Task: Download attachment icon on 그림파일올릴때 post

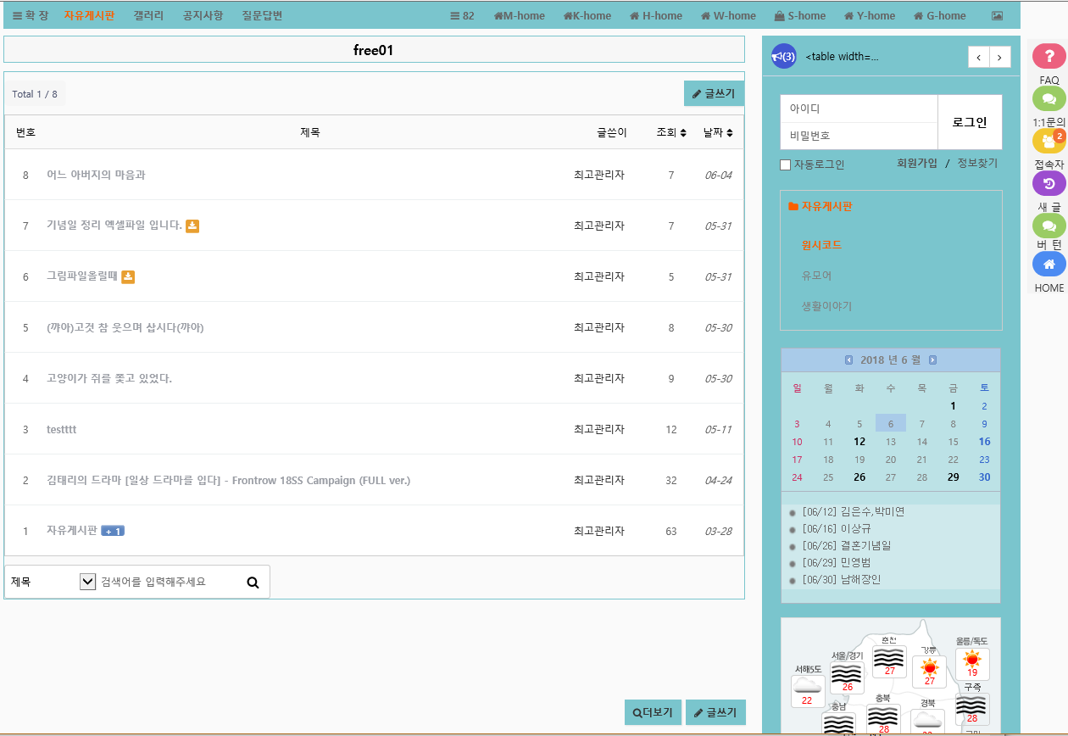Action: pyautogui.click(x=128, y=276)
